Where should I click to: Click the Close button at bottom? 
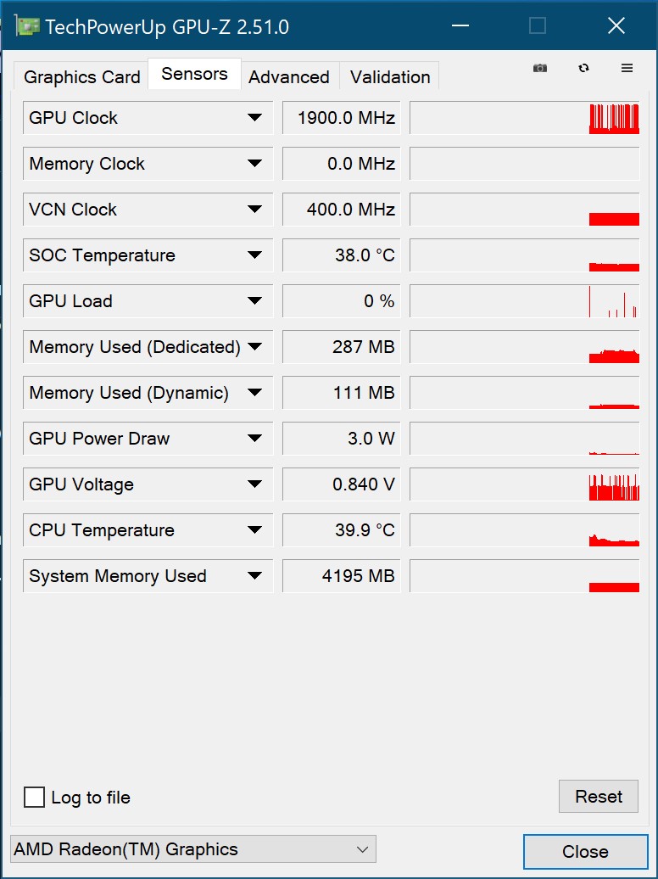pos(585,852)
